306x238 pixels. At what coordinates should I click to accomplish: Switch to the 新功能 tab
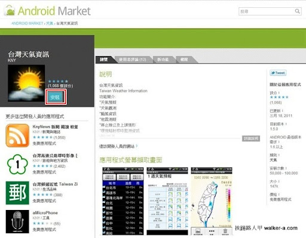[x=163, y=60]
